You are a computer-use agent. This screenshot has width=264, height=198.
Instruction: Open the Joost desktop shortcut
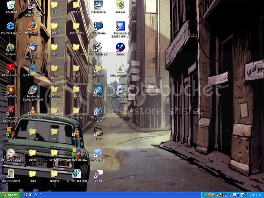pyautogui.click(x=98, y=132)
